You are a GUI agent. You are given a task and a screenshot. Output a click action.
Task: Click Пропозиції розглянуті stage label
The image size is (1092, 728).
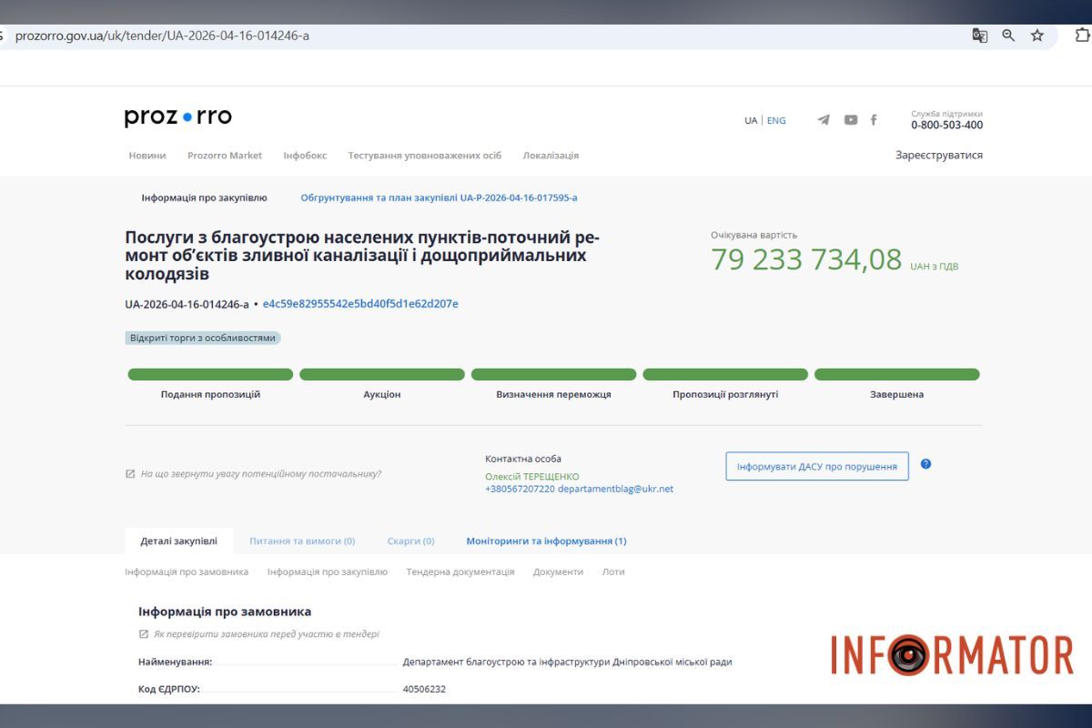click(x=725, y=395)
